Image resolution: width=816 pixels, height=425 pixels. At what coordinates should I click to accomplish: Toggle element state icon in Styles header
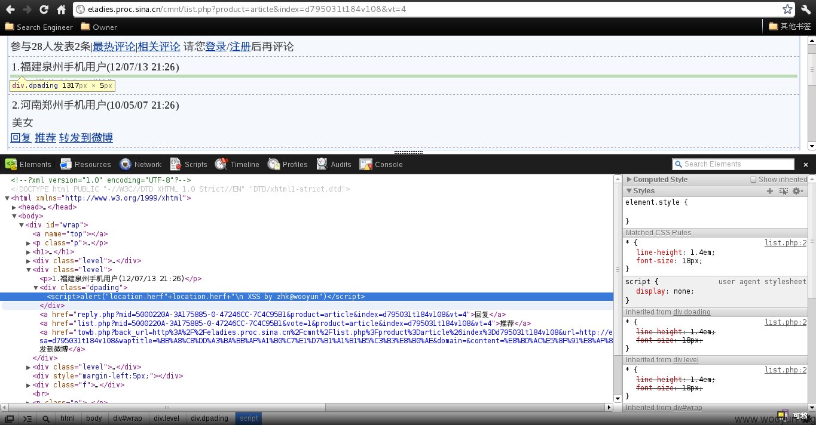point(784,191)
